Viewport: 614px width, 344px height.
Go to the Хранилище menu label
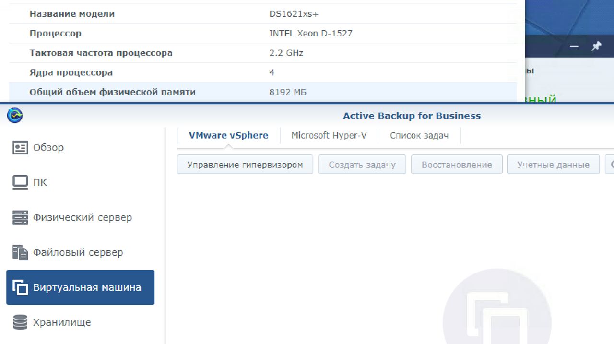62,322
